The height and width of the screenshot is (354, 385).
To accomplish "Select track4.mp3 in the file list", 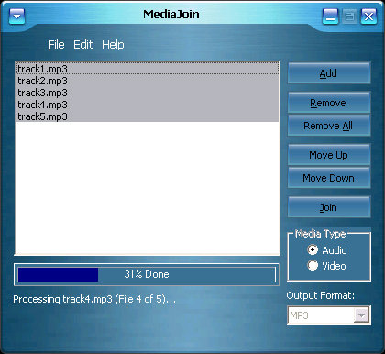I will [x=148, y=105].
